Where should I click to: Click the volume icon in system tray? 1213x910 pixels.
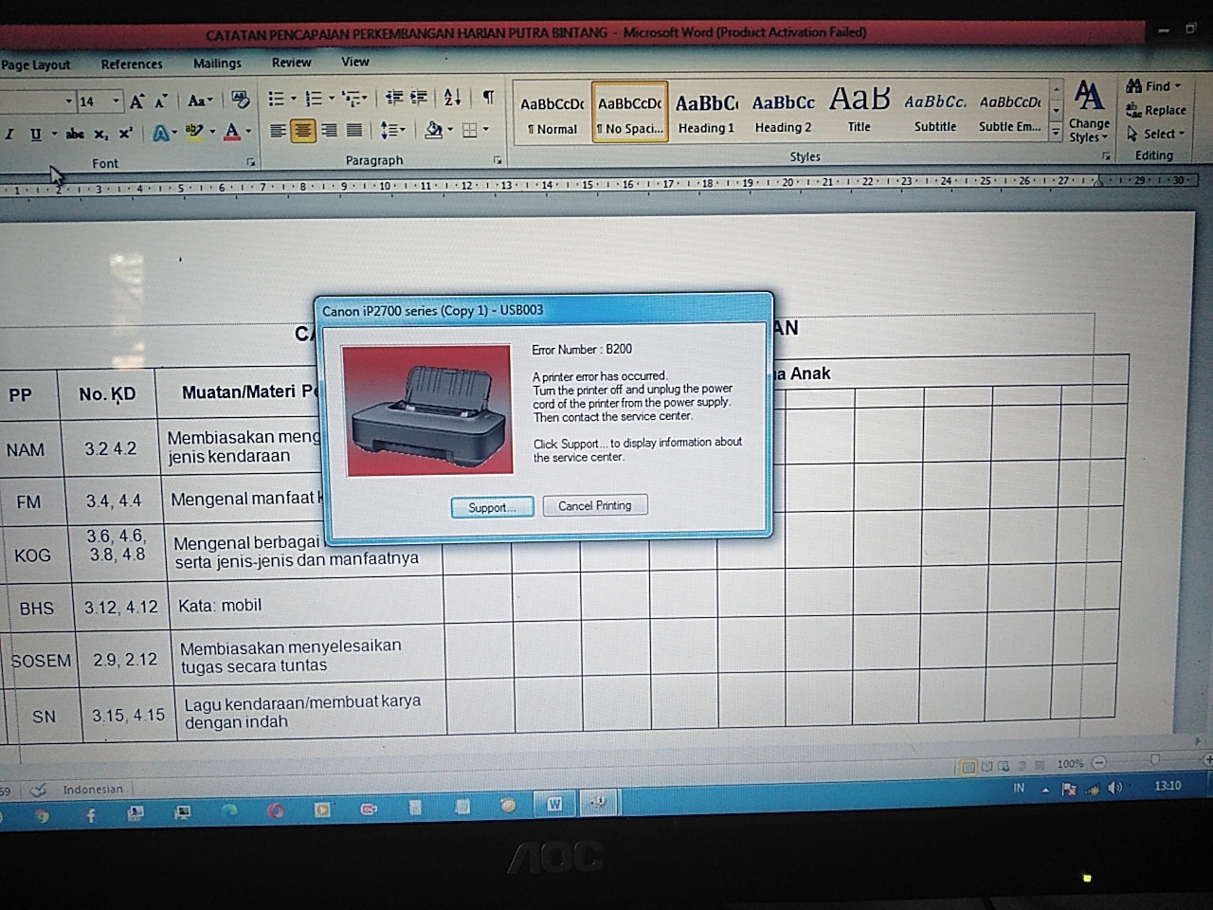tap(1115, 788)
